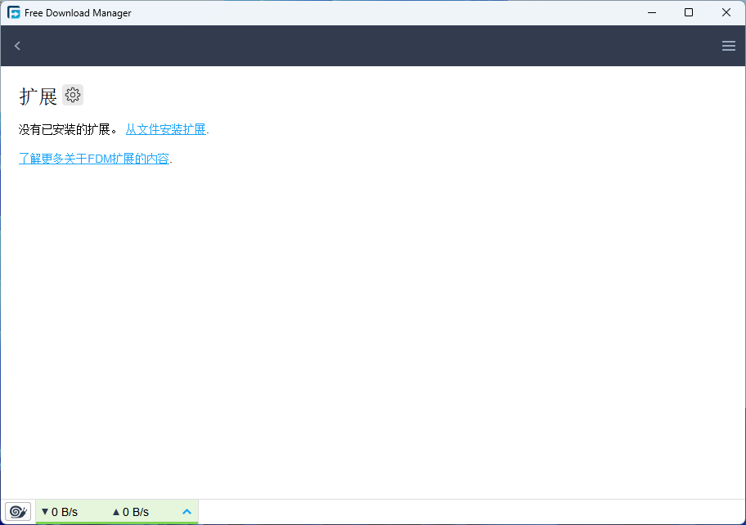Open the hamburger main menu
Screen dimensions: 746x525
(728, 46)
